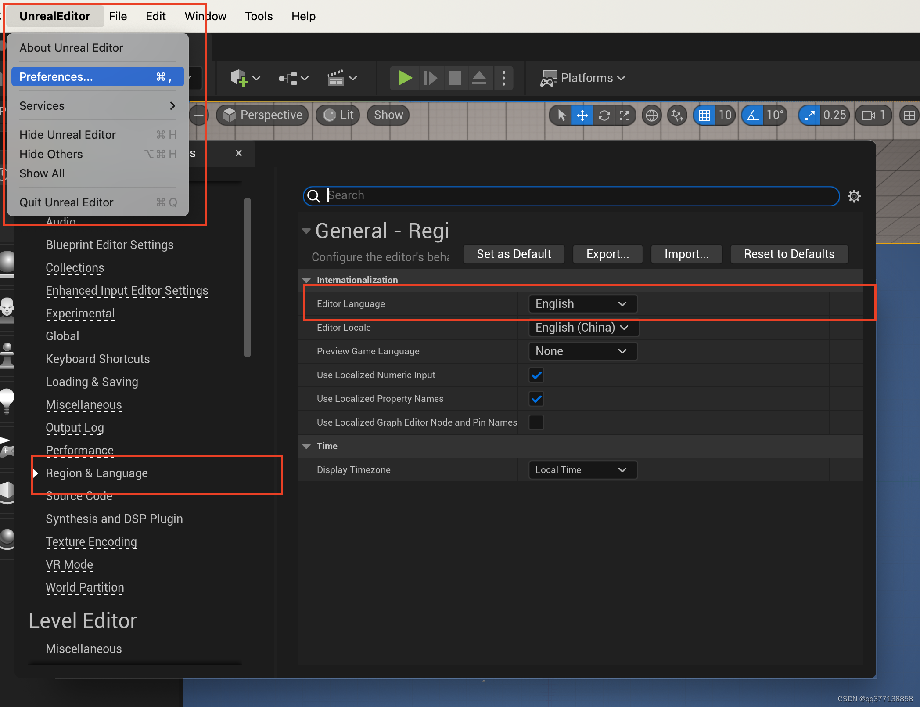Screen dimensions: 920x707
Task: Click into the settings Search field
Action: pyautogui.click(x=571, y=196)
